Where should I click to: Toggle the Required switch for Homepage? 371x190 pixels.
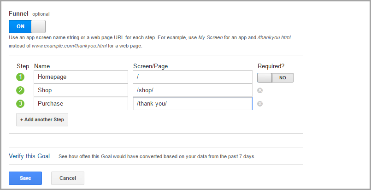(275, 77)
